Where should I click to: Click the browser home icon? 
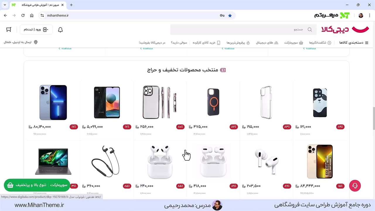[x=32, y=16]
